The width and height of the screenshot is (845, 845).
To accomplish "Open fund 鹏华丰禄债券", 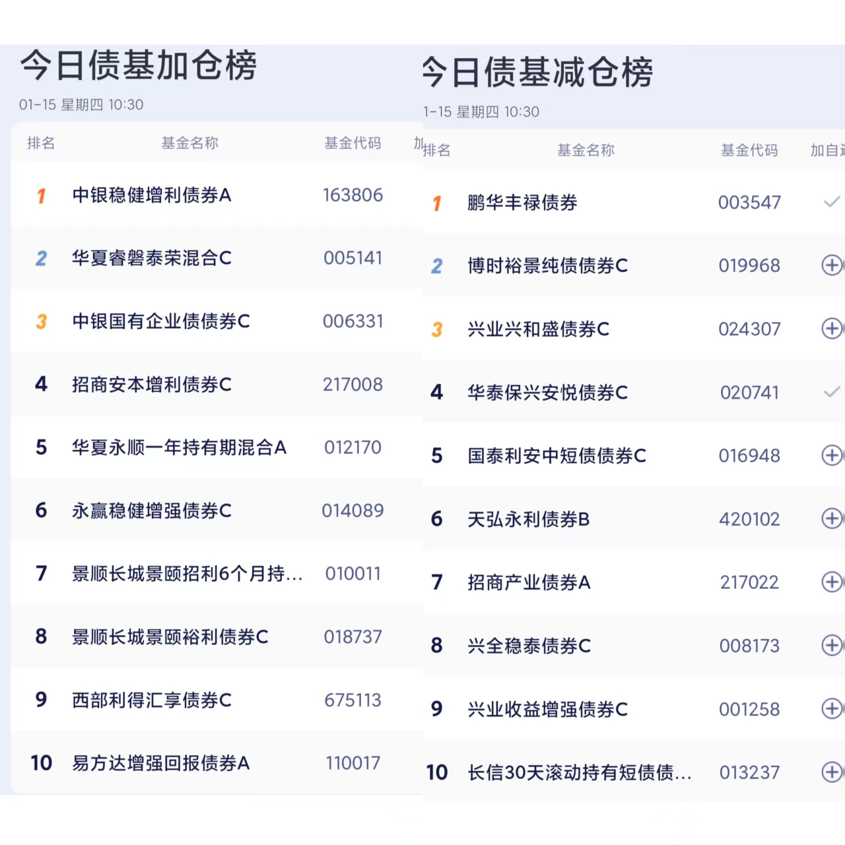I will 522,203.
